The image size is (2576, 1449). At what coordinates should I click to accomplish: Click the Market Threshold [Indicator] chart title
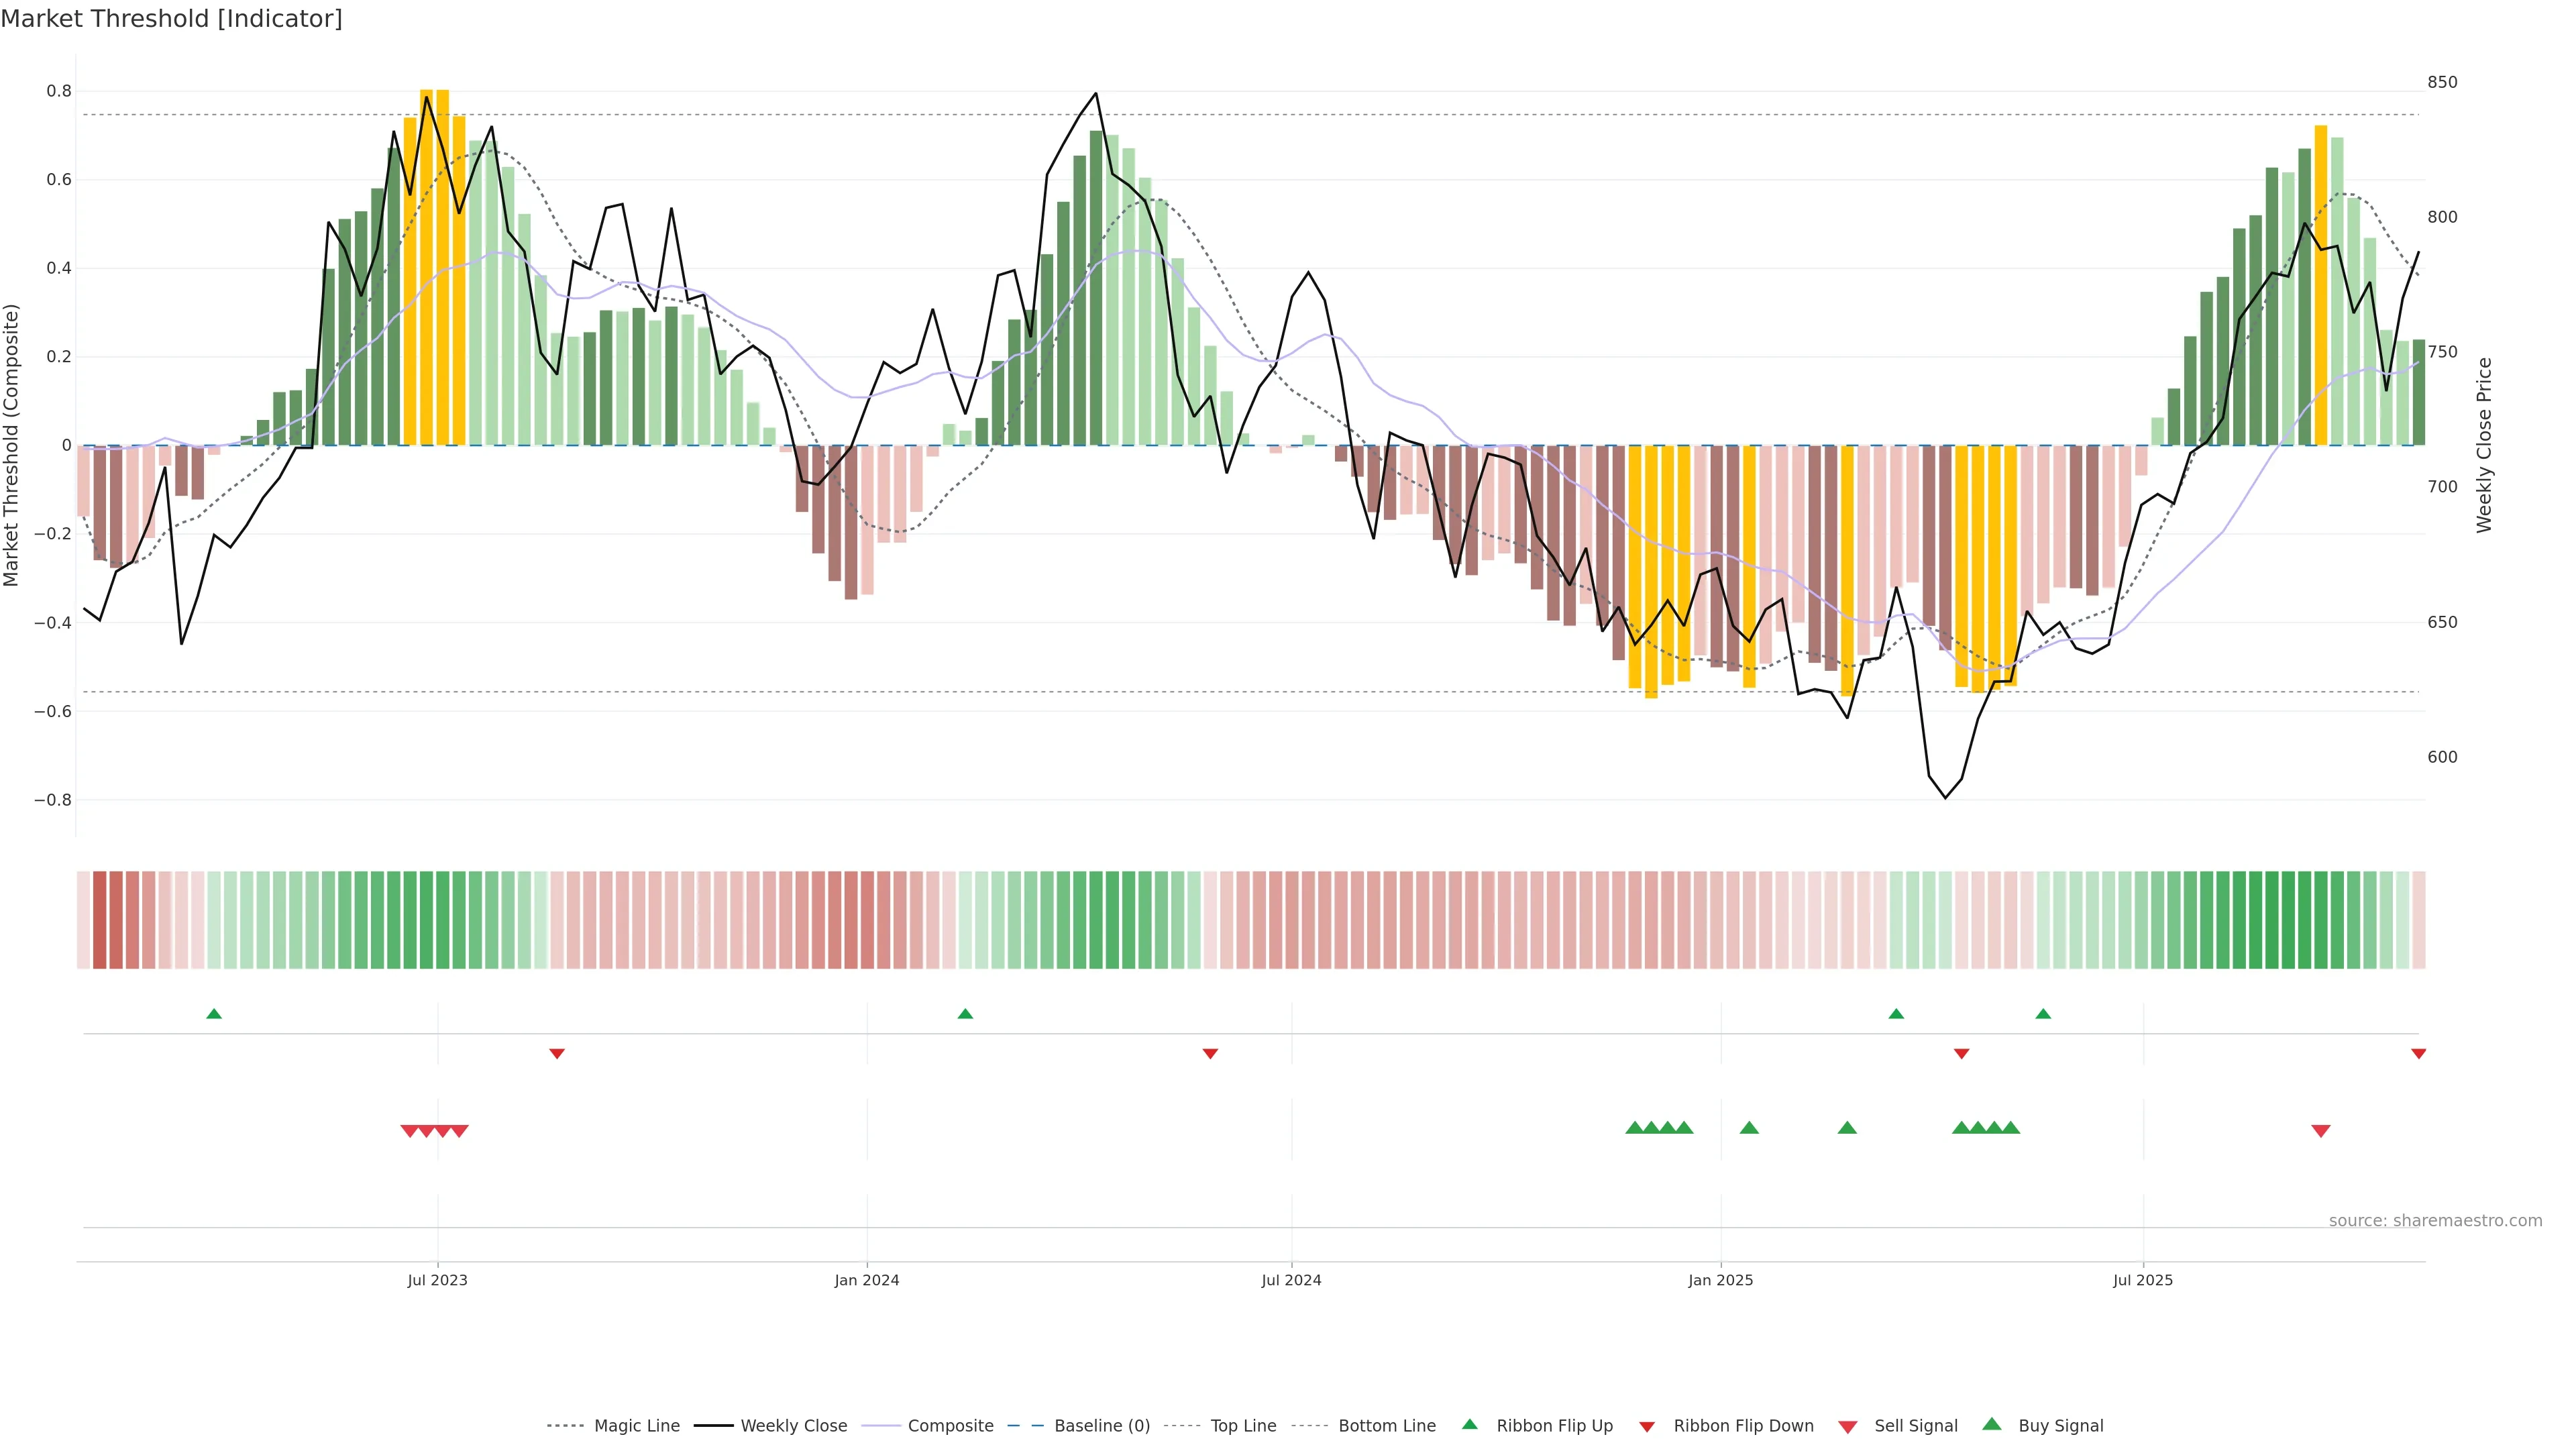click(x=171, y=19)
